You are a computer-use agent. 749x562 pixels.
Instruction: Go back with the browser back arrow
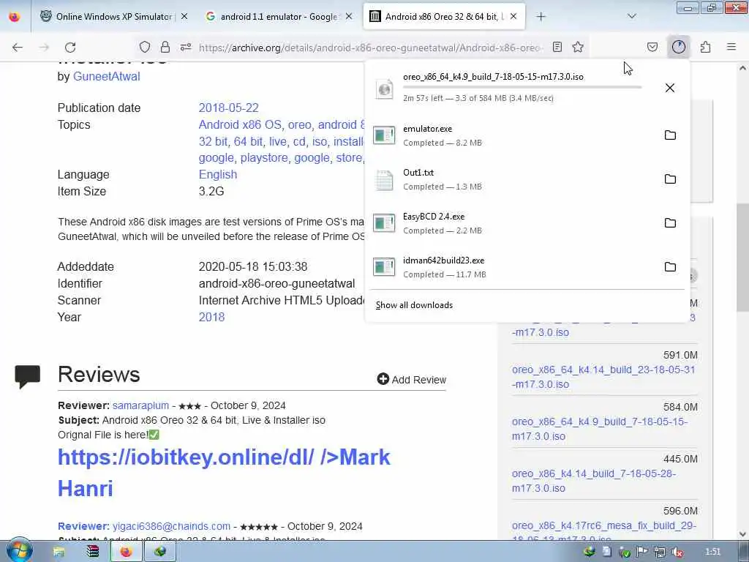pyautogui.click(x=18, y=47)
